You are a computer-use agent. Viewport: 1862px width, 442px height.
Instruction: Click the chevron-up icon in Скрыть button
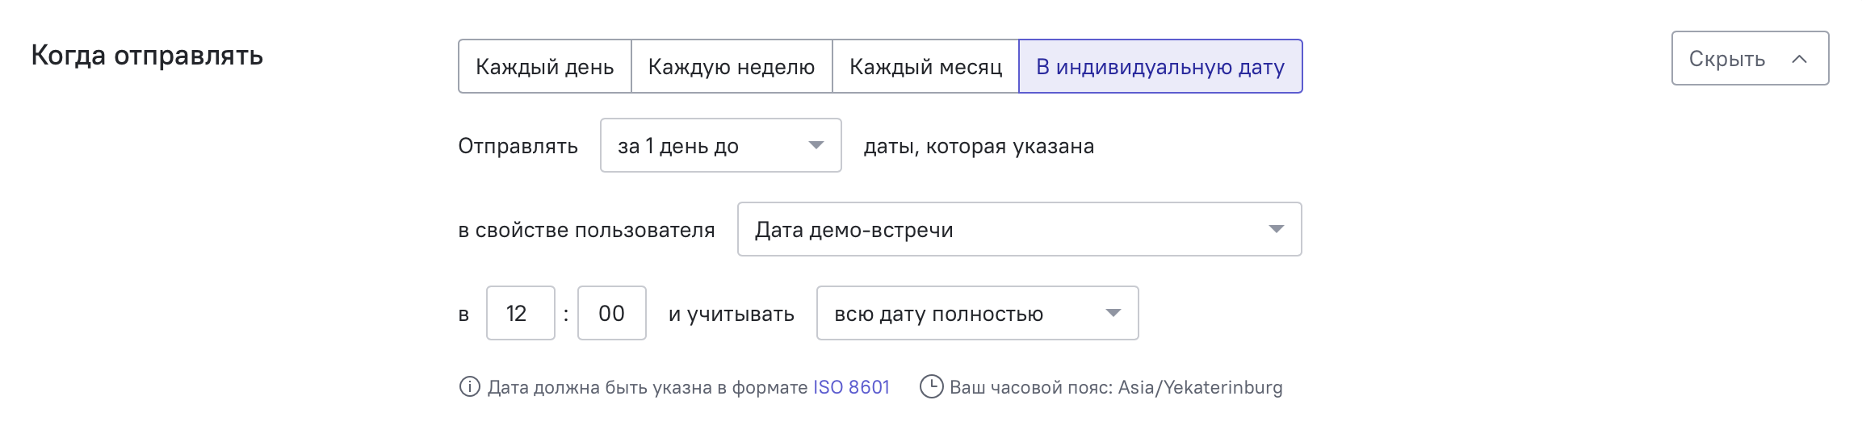1799,59
